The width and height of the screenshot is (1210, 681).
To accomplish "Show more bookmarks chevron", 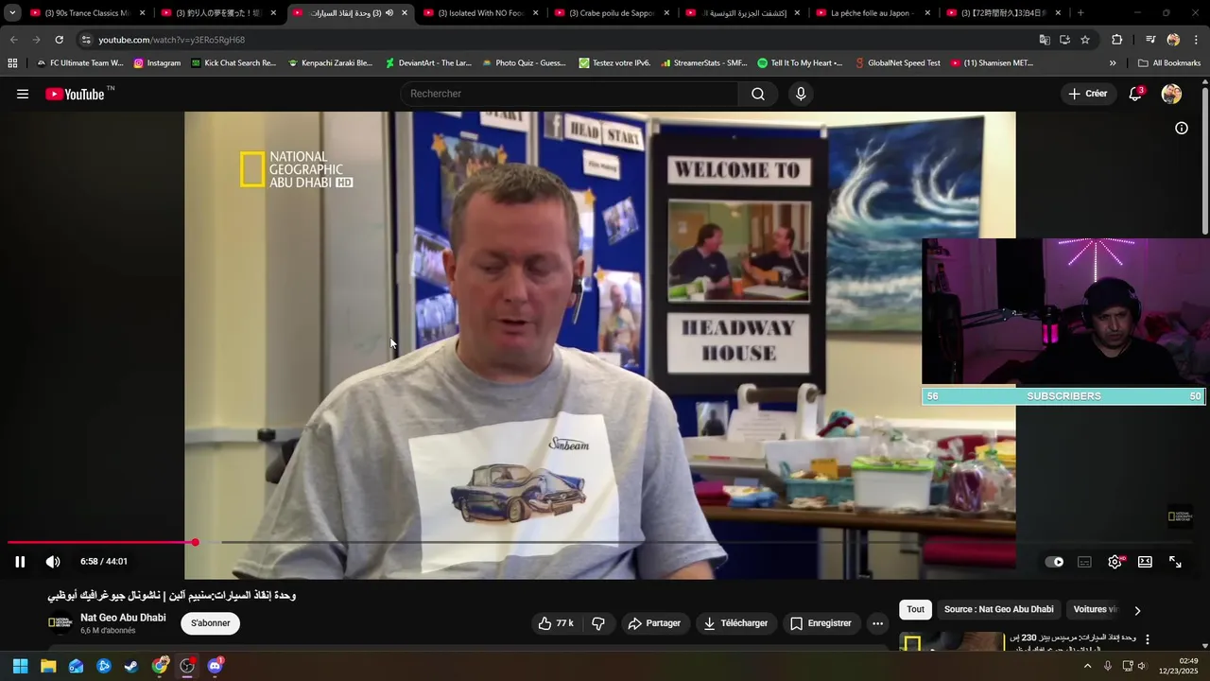I will point(1113,63).
